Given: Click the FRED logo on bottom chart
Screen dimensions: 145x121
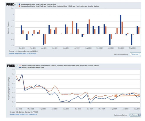Looking at the screenshot, I should point(11,66).
